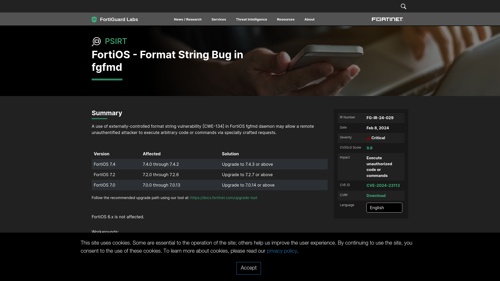Click the Fortinet logo in header
500x281 pixels.
pos(387,19)
